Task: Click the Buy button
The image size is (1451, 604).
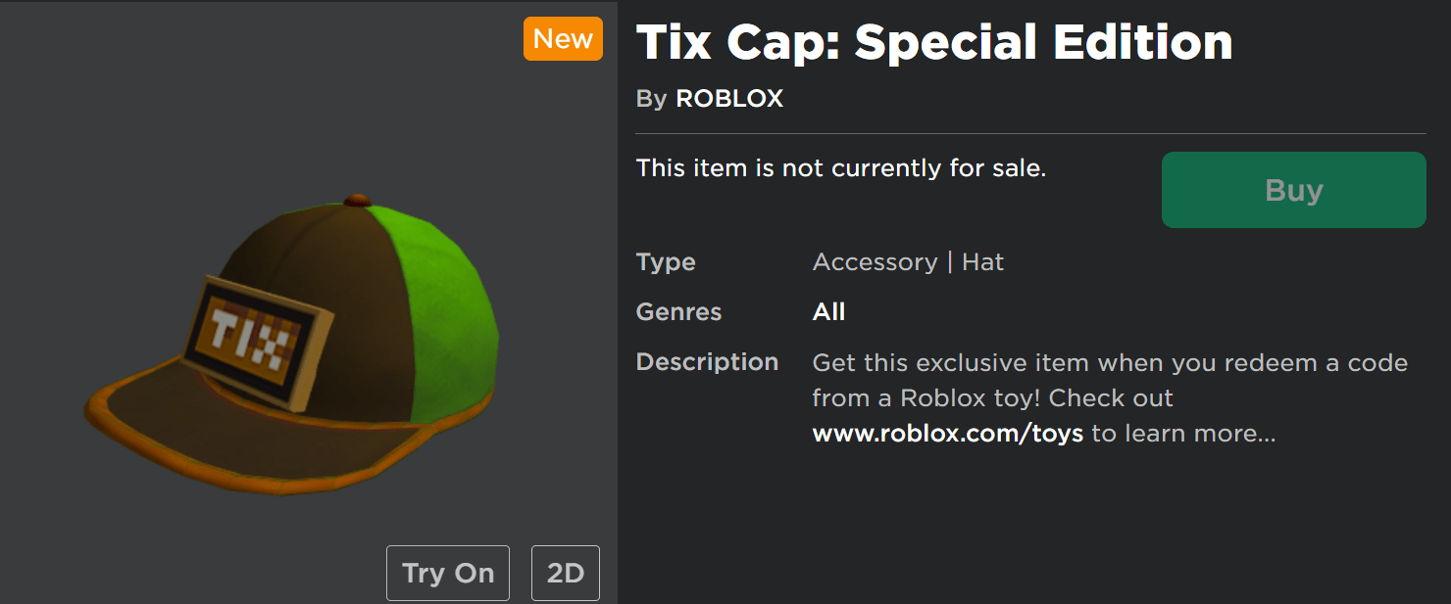Action: pos(1292,190)
